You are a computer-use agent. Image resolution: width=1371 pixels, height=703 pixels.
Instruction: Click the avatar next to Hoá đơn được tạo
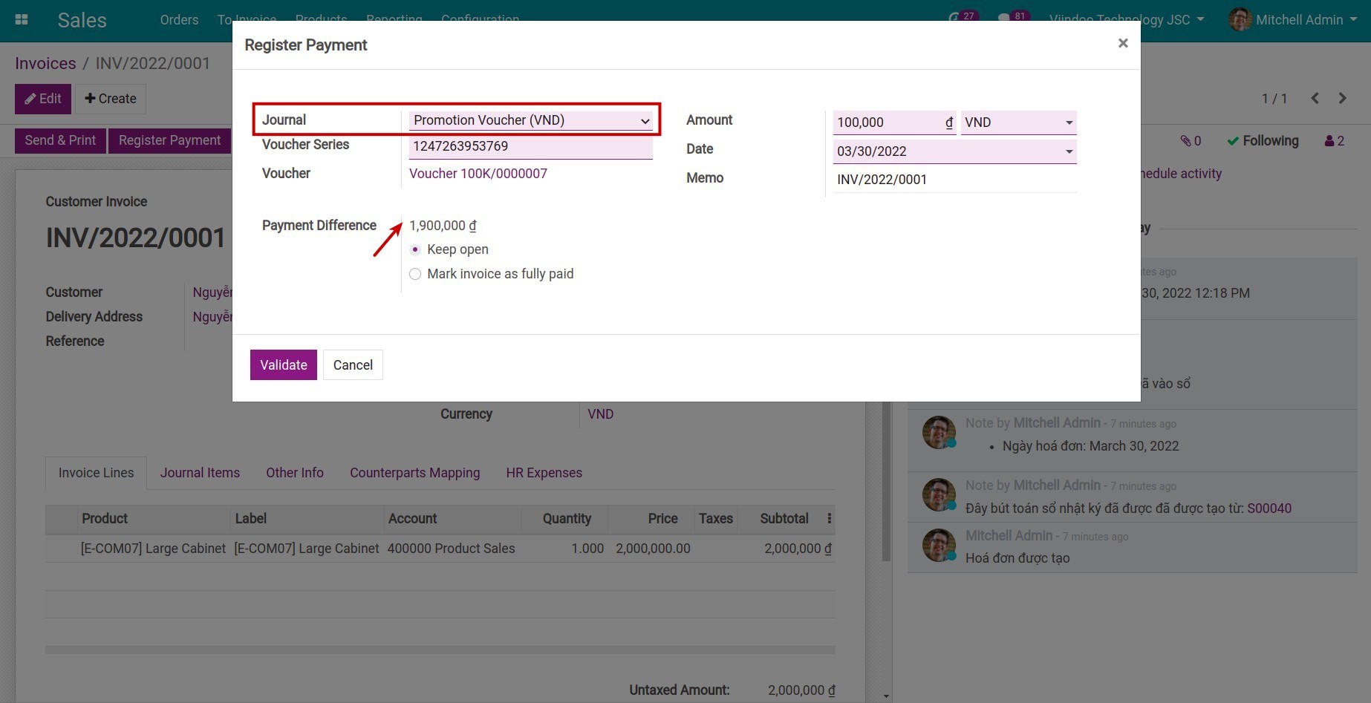click(939, 545)
